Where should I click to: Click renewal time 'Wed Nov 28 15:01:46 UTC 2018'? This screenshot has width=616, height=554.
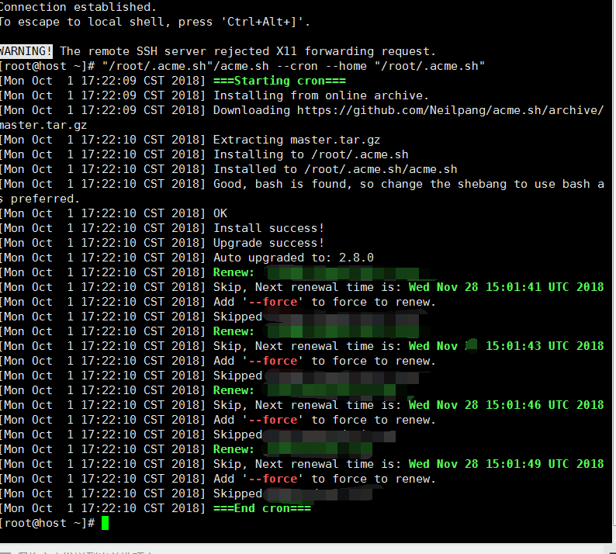click(506, 405)
